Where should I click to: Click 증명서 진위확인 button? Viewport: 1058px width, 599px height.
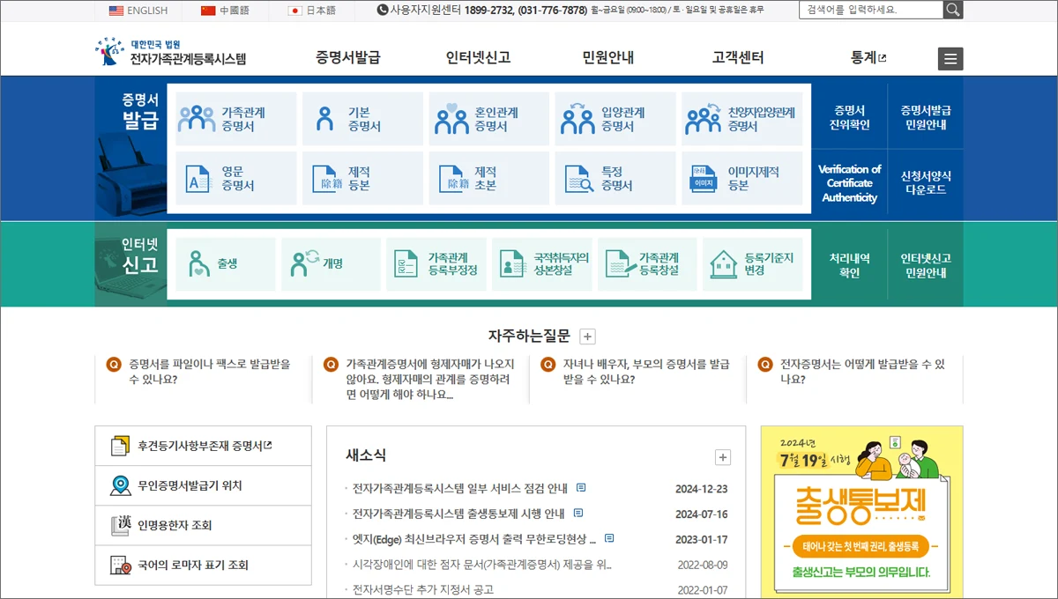tap(849, 118)
